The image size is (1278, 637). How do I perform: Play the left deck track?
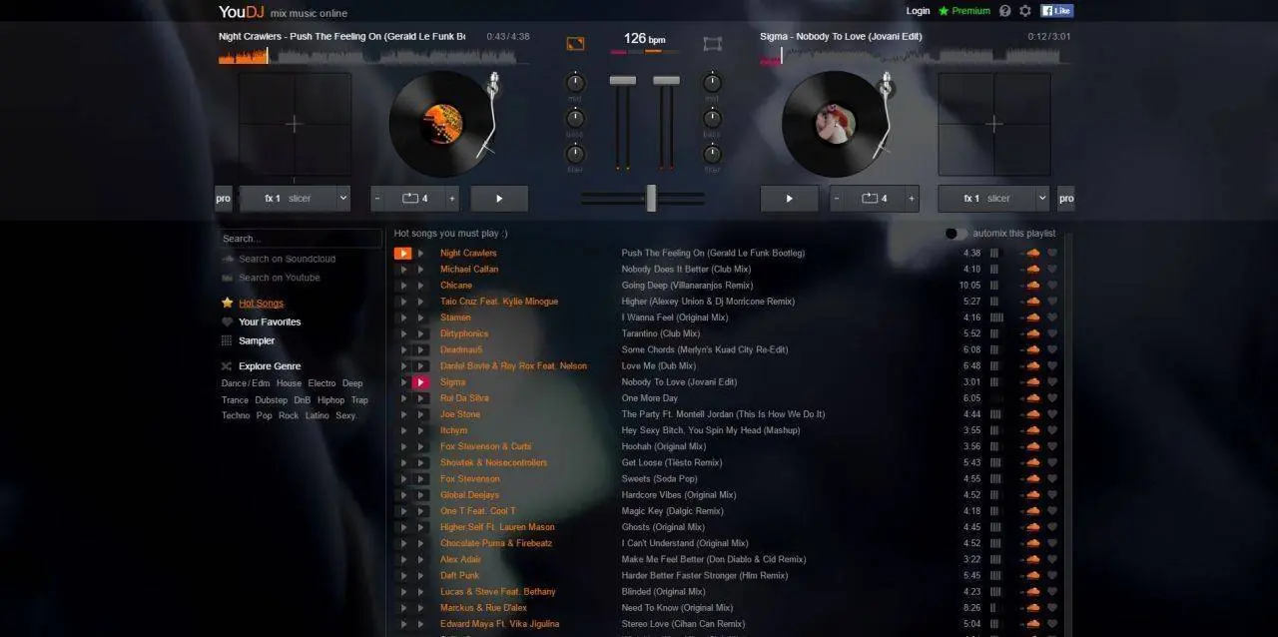(x=499, y=199)
